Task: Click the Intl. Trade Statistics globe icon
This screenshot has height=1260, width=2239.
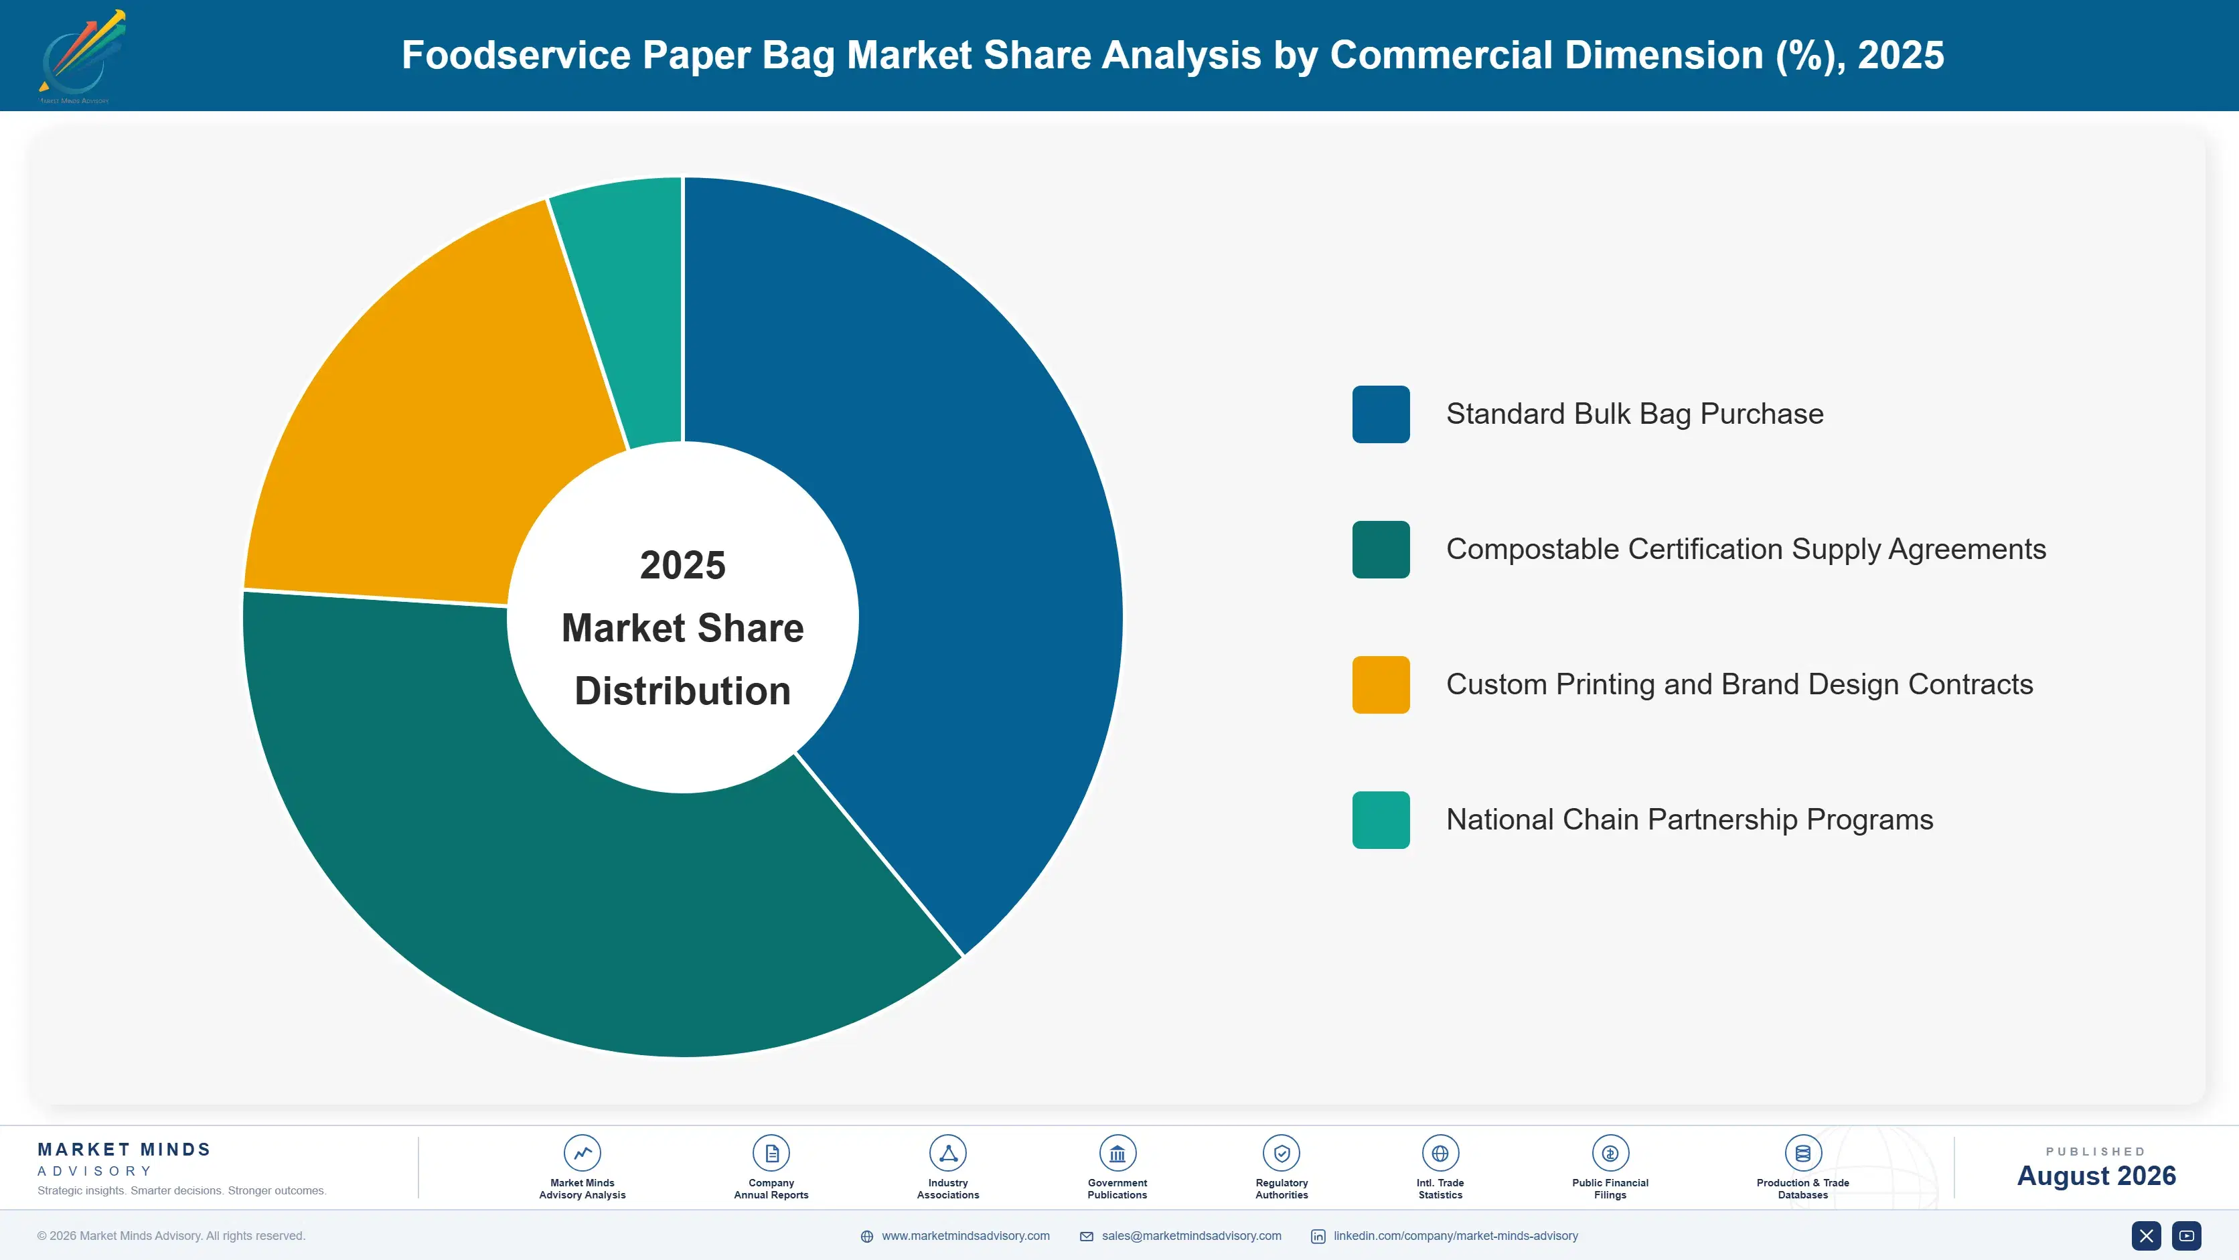Action: (1440, 1153)
